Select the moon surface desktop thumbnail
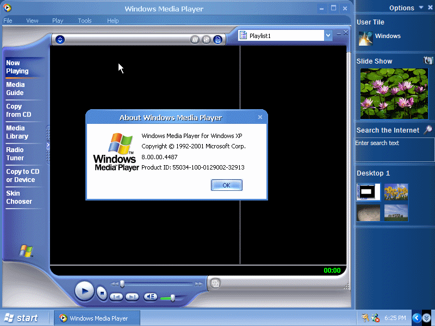The height and width of the screenshot is (326, 435). (369, 213)
